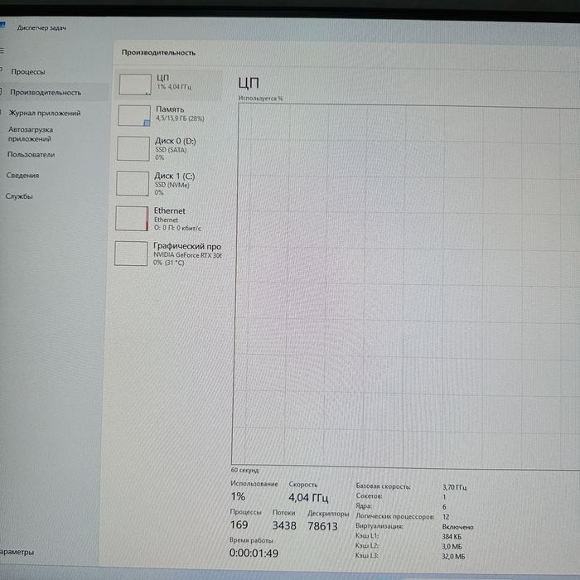Click the Диск 1 mini graph thumbnail
Screen dimensions: 580x580
click(x=133, y=183)
